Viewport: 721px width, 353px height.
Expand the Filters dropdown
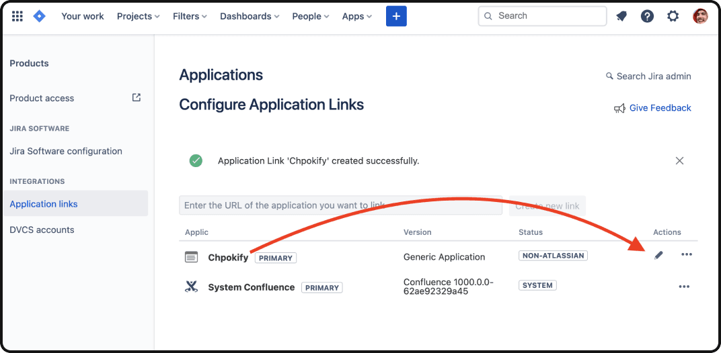190,17
